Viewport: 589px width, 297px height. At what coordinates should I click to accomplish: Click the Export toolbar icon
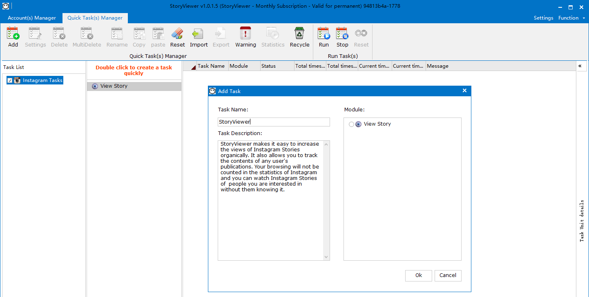(221, 33)
